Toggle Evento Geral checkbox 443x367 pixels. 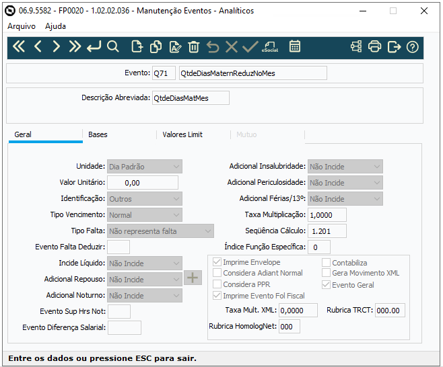(326, 285)
